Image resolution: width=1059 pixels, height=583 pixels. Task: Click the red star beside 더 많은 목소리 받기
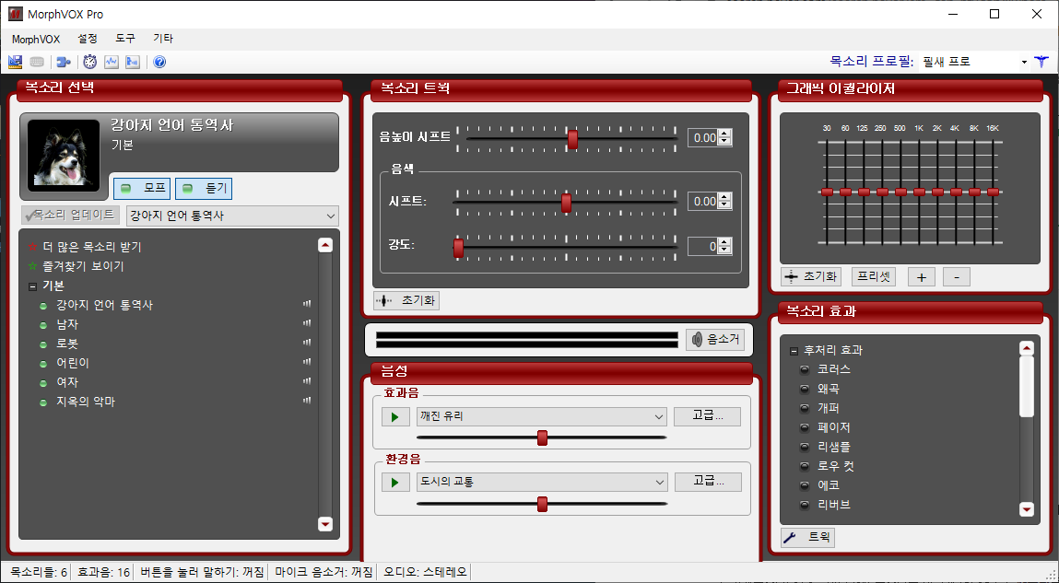32,247
